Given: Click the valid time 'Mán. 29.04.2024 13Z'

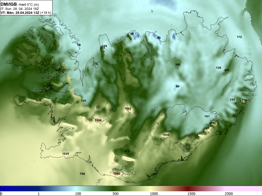Looking at the screenshot, I should pos(23,13).
